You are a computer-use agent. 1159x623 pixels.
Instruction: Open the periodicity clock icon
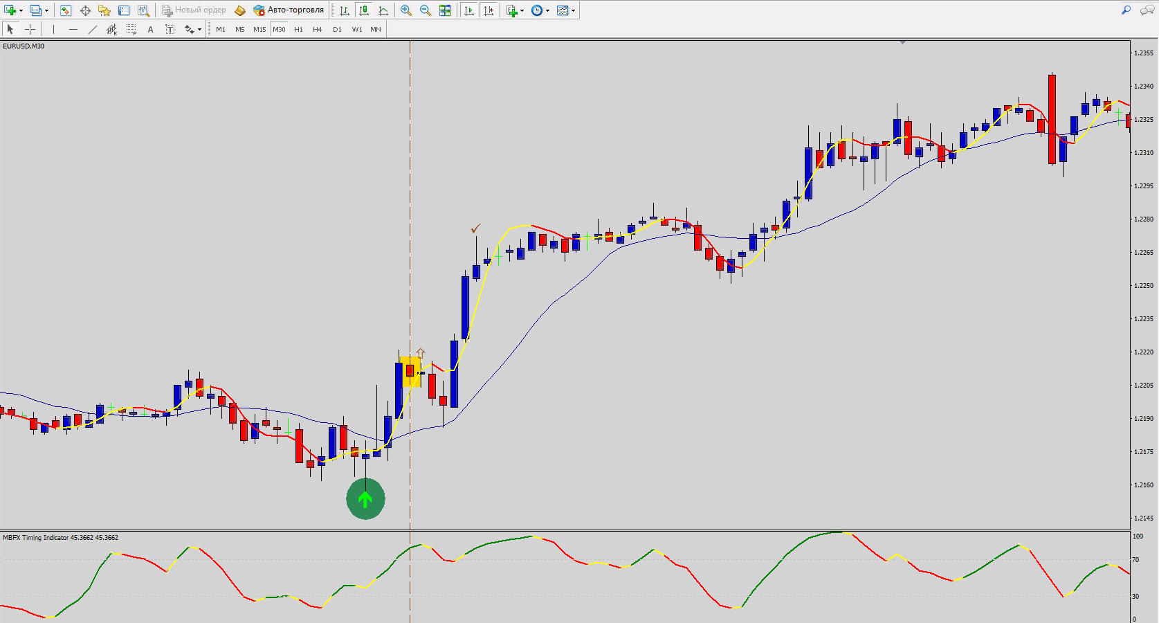click(x=537, y=10)
